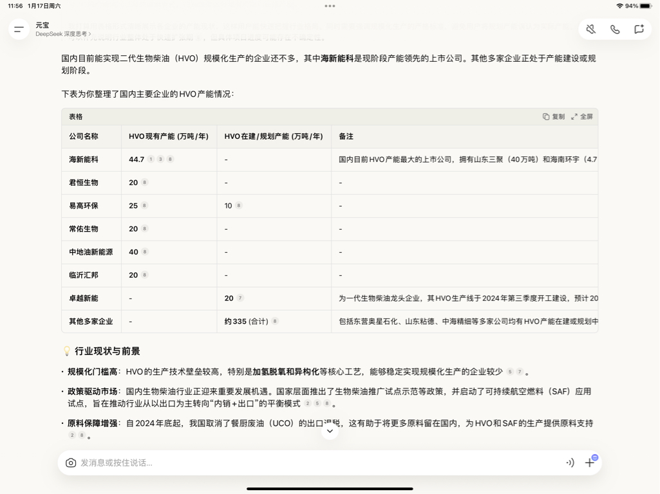Open citation 5 after 政策驱动市场 paragraph
Screen dimensions: 660x494
point(317,403)
